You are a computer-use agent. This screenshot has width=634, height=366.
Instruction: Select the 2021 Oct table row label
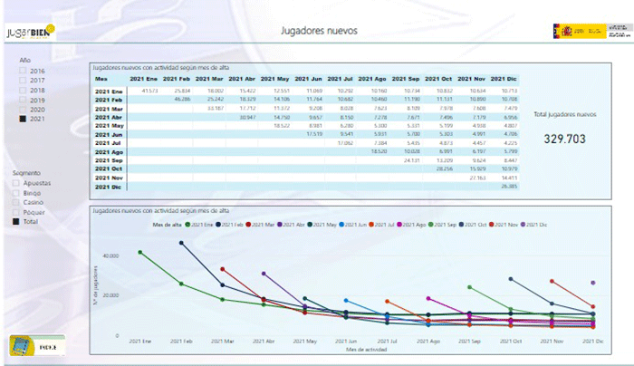pos(109,169)
